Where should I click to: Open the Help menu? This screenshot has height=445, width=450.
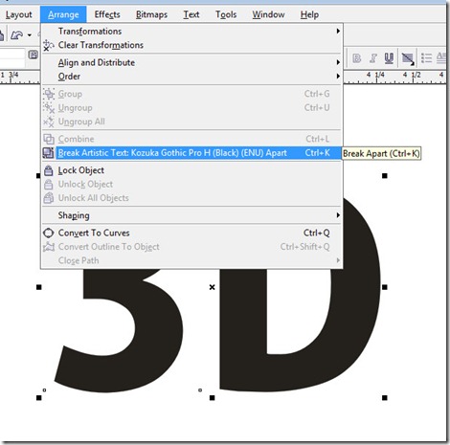click(x=309, y=14)
